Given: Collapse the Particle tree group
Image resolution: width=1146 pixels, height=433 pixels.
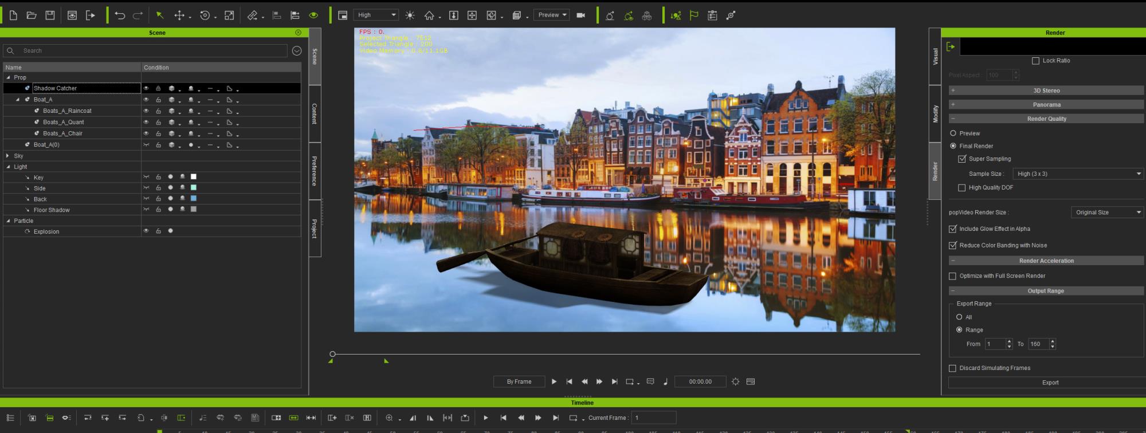Looking at the screenshot, I should point(8,221).
